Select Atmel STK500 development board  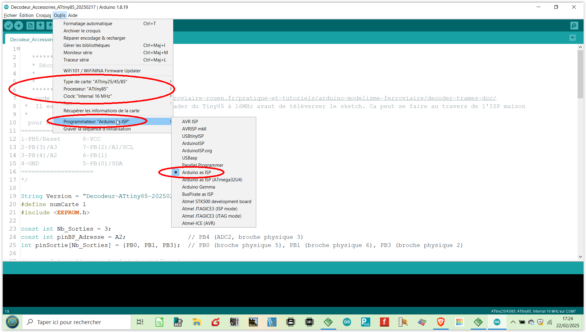214,202
